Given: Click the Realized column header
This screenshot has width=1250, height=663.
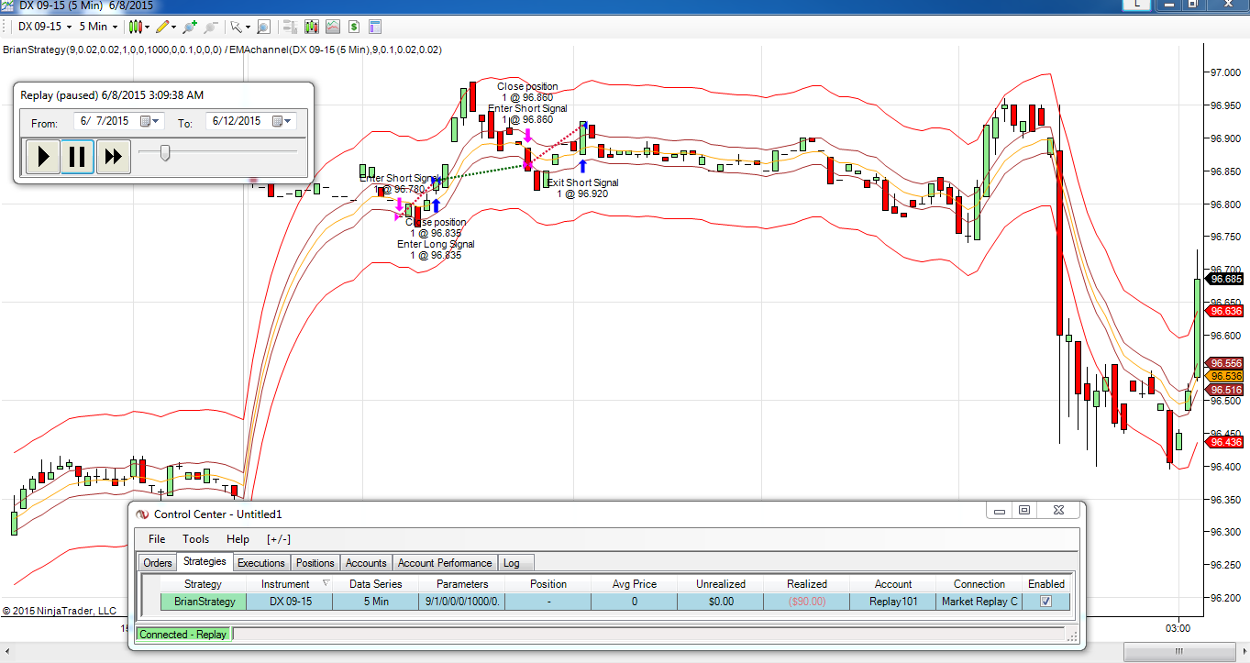Looking at the screenshot, I should click(x=807, y=584).
